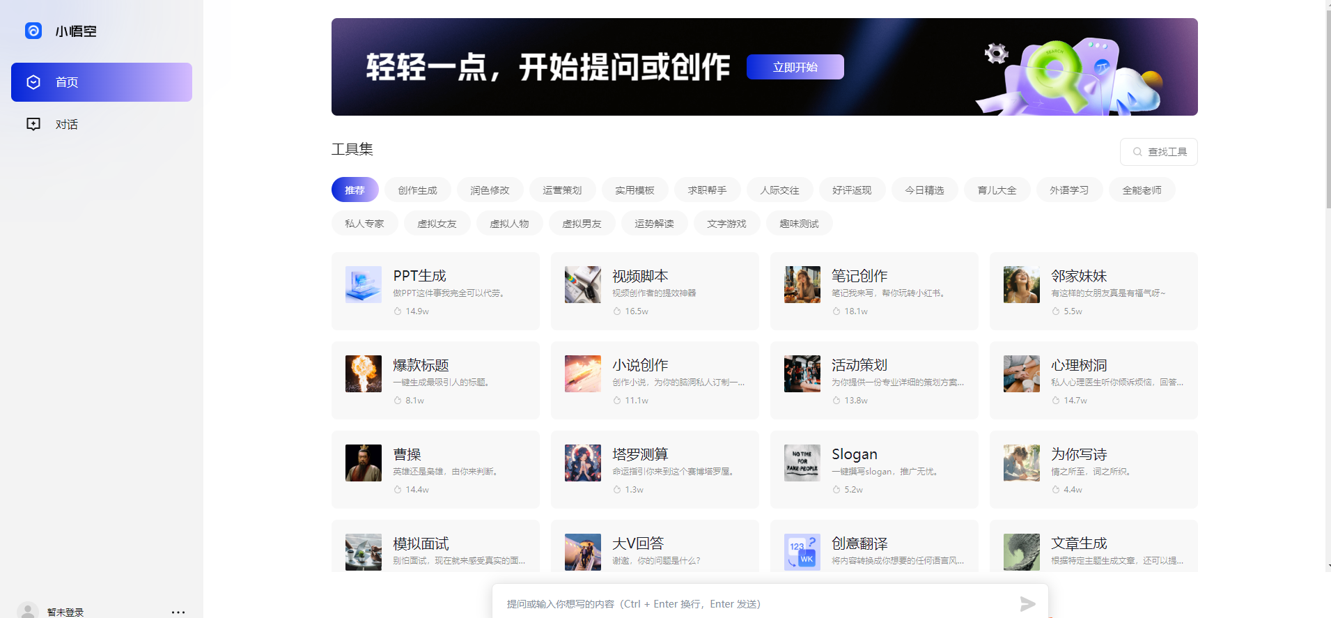Screen dimensions: 1331x618
Task: Open the Slogan tool icon
Action: 802,463
